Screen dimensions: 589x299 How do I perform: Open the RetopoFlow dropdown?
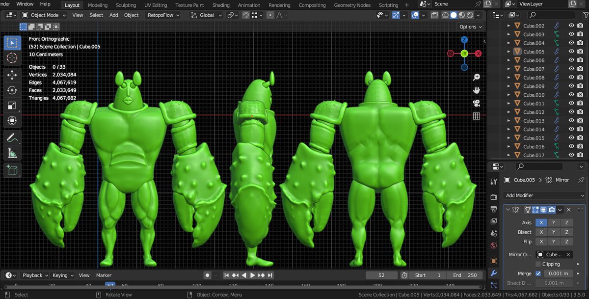pyautogui.click(x=163, y=15)
